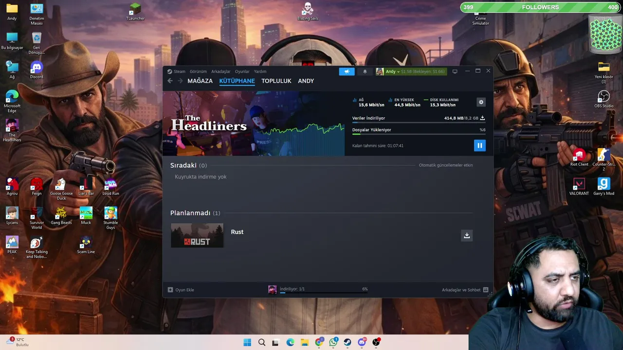
Task: Switch Steam to Big Picture mode icon
Action: click(455, 71)
